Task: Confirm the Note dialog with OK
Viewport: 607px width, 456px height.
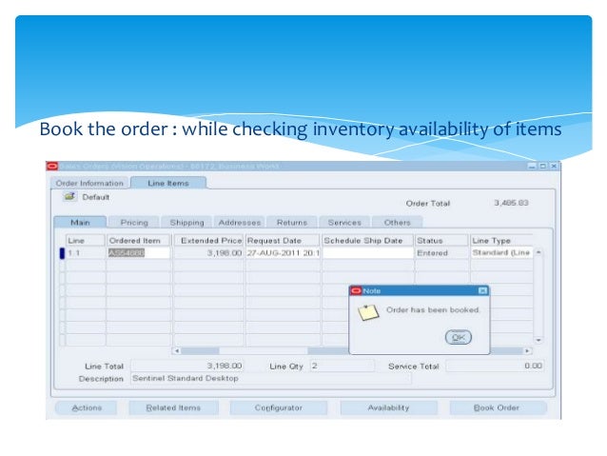Action: (459, 337)
